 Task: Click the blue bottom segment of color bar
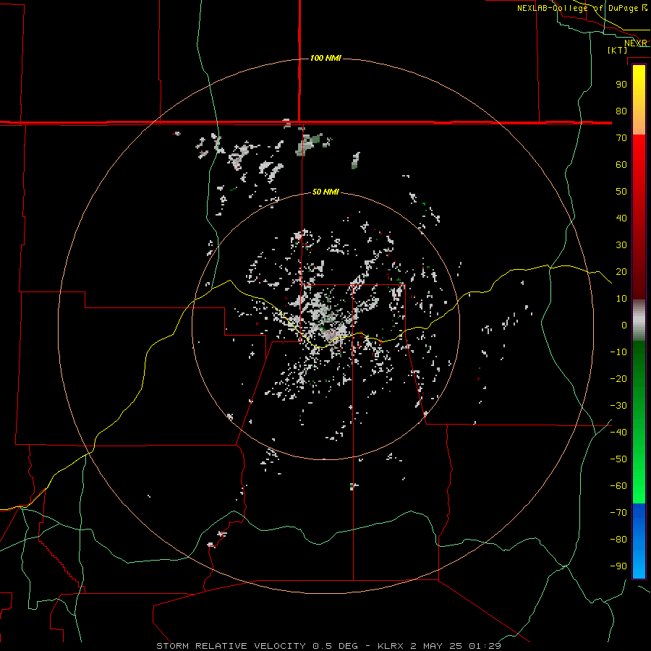tap(639, 541)
